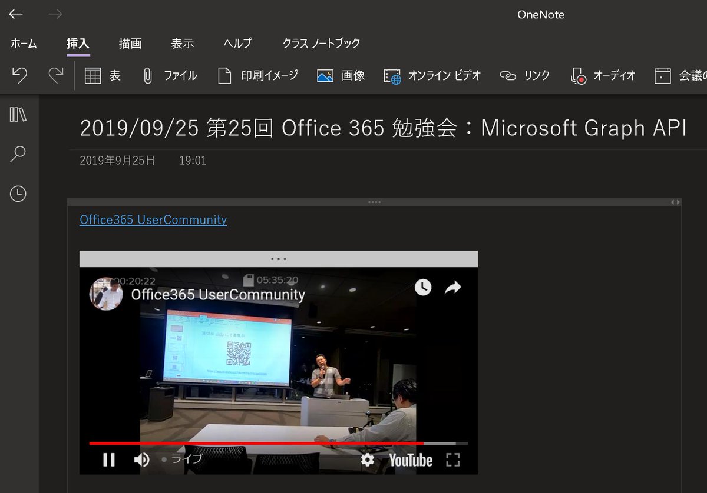
Task: Open the meeting details calendar button
Action: pyautogui.click(x=680, y=75)
